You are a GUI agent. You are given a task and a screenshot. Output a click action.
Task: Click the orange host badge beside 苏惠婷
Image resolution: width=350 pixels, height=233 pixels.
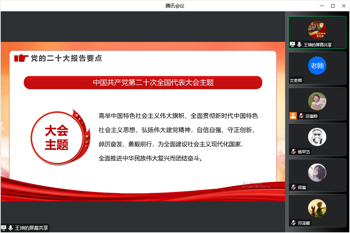point(293,115)
